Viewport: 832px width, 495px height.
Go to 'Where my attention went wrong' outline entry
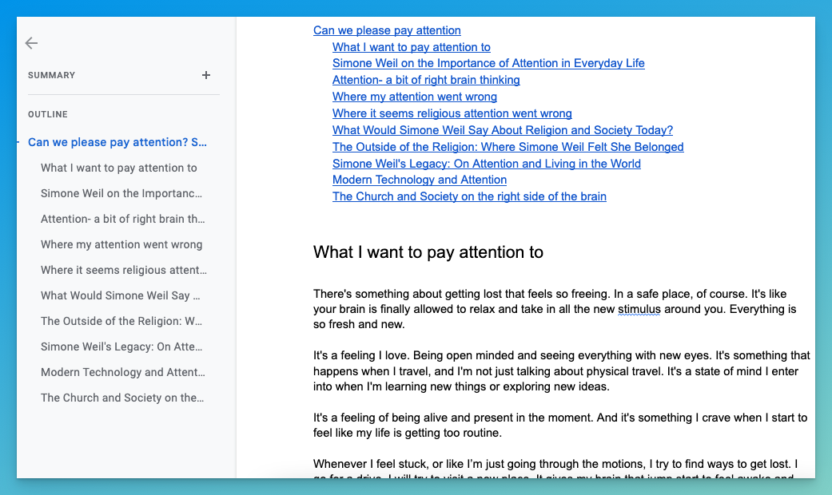[x=121, y=244]
